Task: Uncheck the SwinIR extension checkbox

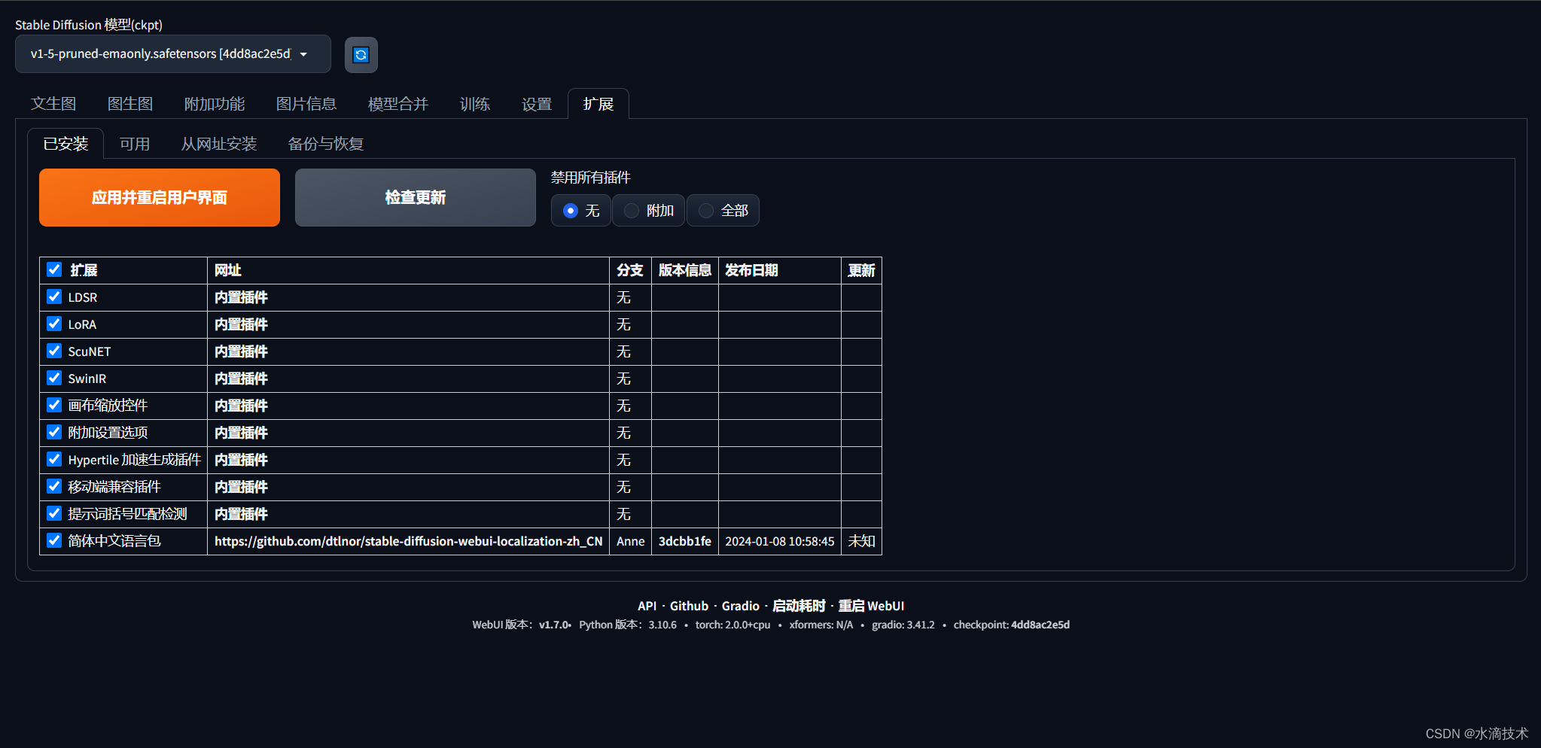Action: (x=54, y=378)
